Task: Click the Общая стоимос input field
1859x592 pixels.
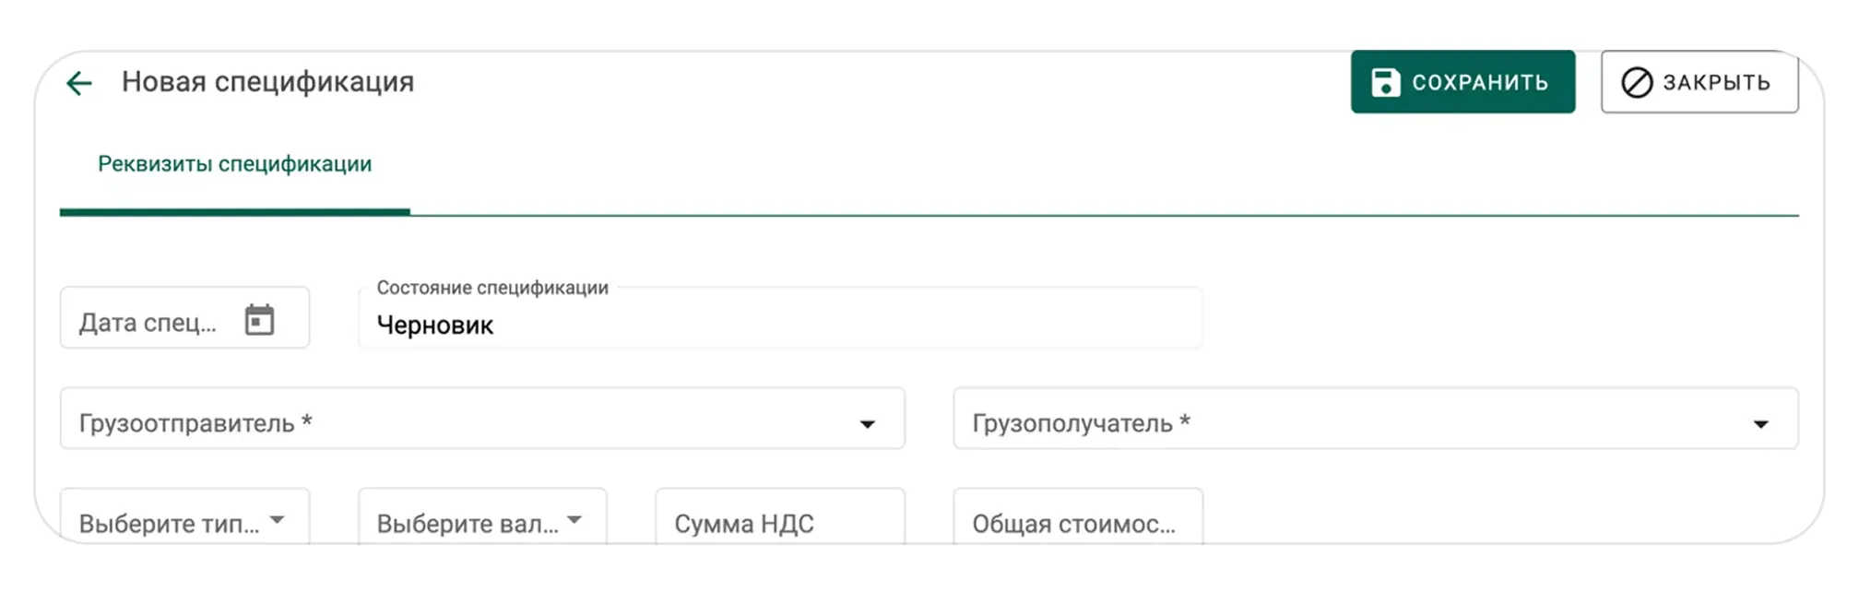Action: click(x=1077, y=522)
